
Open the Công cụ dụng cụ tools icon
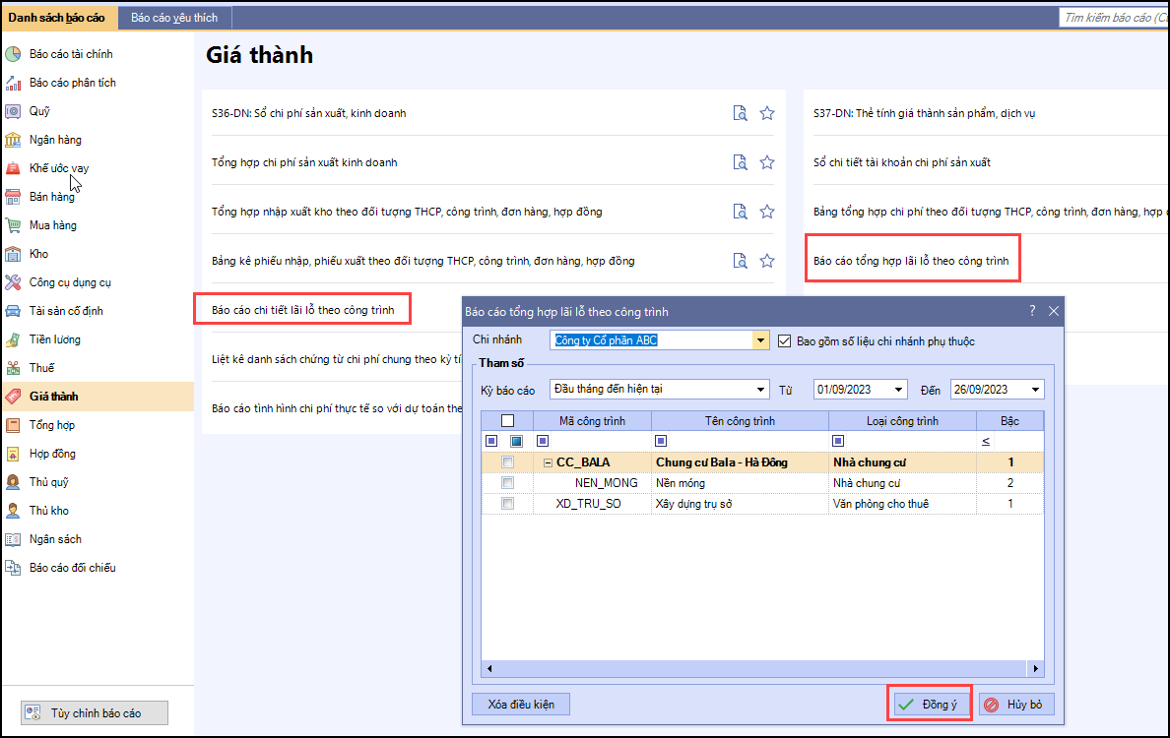click(13, 282)
